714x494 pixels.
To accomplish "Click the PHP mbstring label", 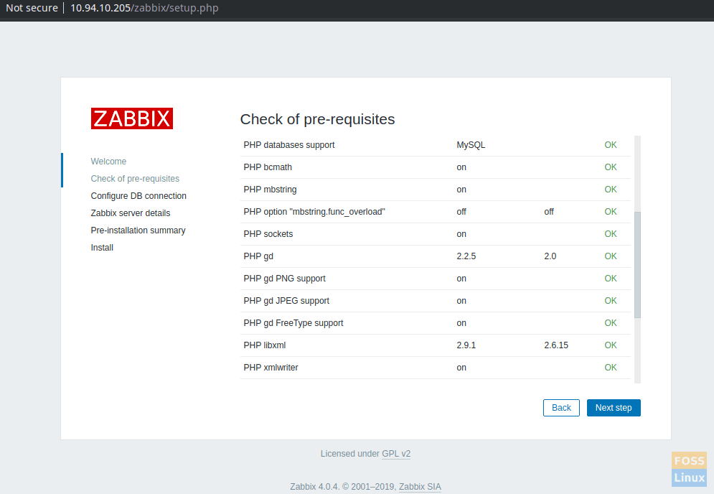I will [x=270, y=190].
